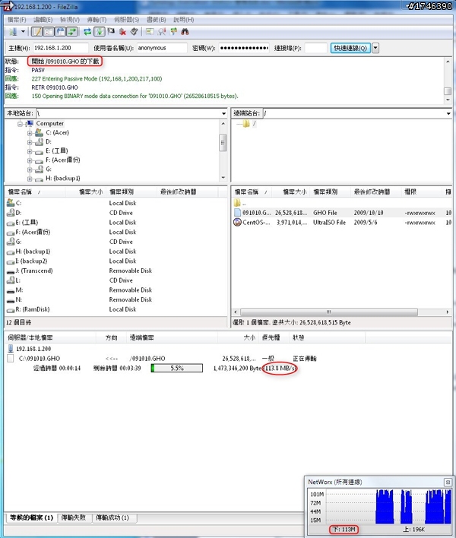Toggle synchronized browsing
The image size is (456, 538).
pos(173,32)
